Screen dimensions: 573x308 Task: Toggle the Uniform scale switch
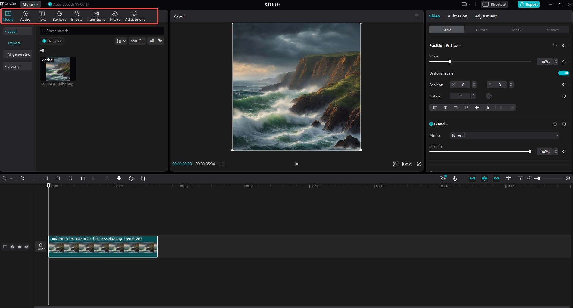563,73
